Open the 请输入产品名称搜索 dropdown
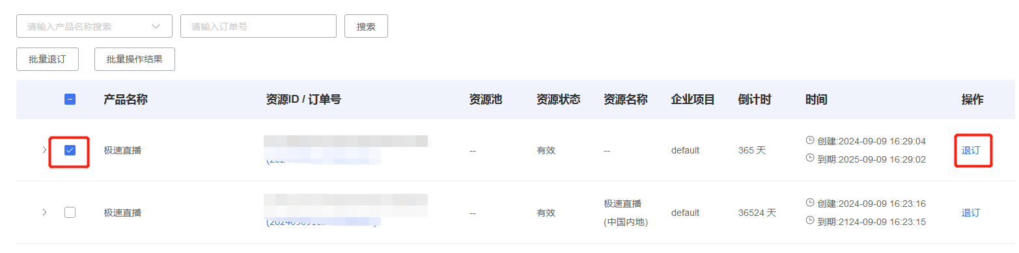Image resolution: width=1019 pixels, height=253 pixels. pos(94,26)
